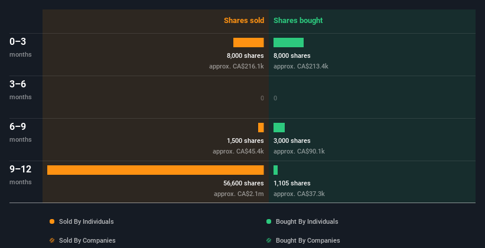Image resolution: width=485 pixels, height=248 pixels.
Task: Click the striped Bought By Companies legend icon
Action: (x=269, y=240)
